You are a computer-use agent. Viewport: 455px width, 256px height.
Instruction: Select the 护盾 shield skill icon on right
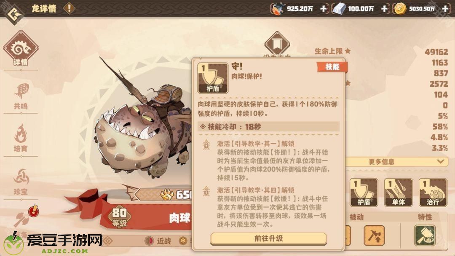[x=364, y=192]
